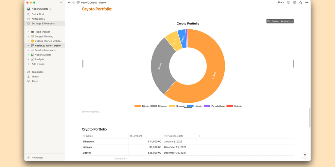This screenshot has width=335, height=167.
Task: Click the Import download icon
Action: [28, 76]
